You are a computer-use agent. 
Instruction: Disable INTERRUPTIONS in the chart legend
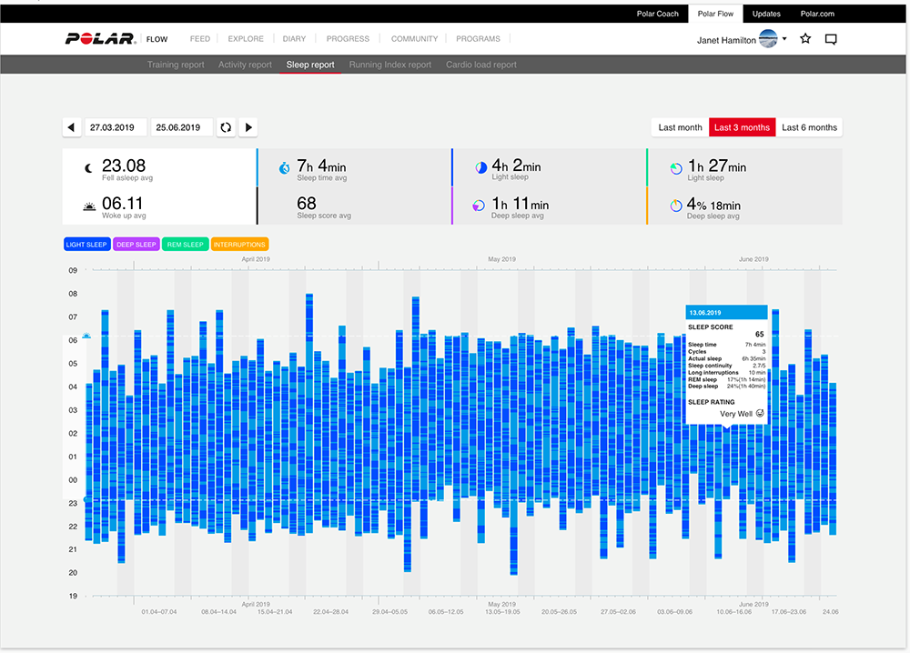point(239,244)
